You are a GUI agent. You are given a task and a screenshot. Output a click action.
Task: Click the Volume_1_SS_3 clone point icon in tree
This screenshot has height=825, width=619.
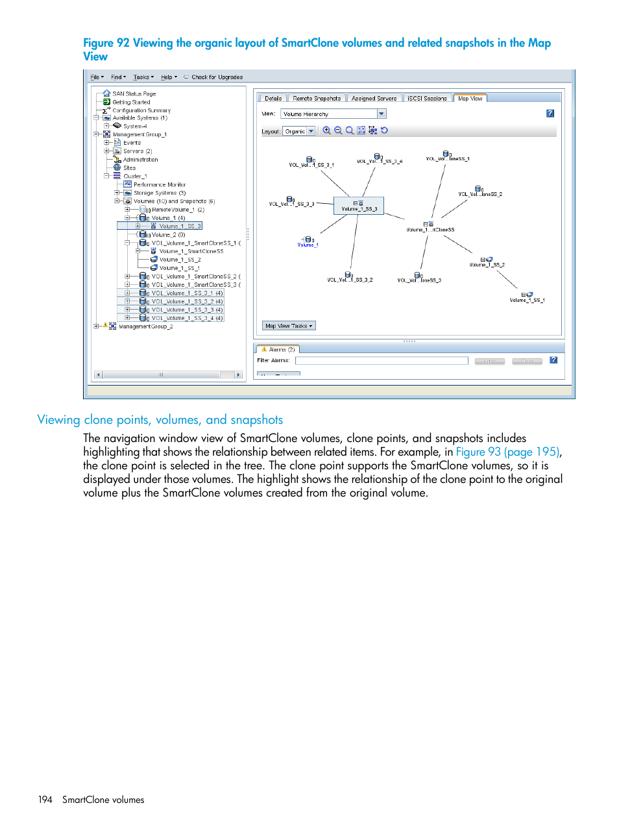click(x=154, y=226)
